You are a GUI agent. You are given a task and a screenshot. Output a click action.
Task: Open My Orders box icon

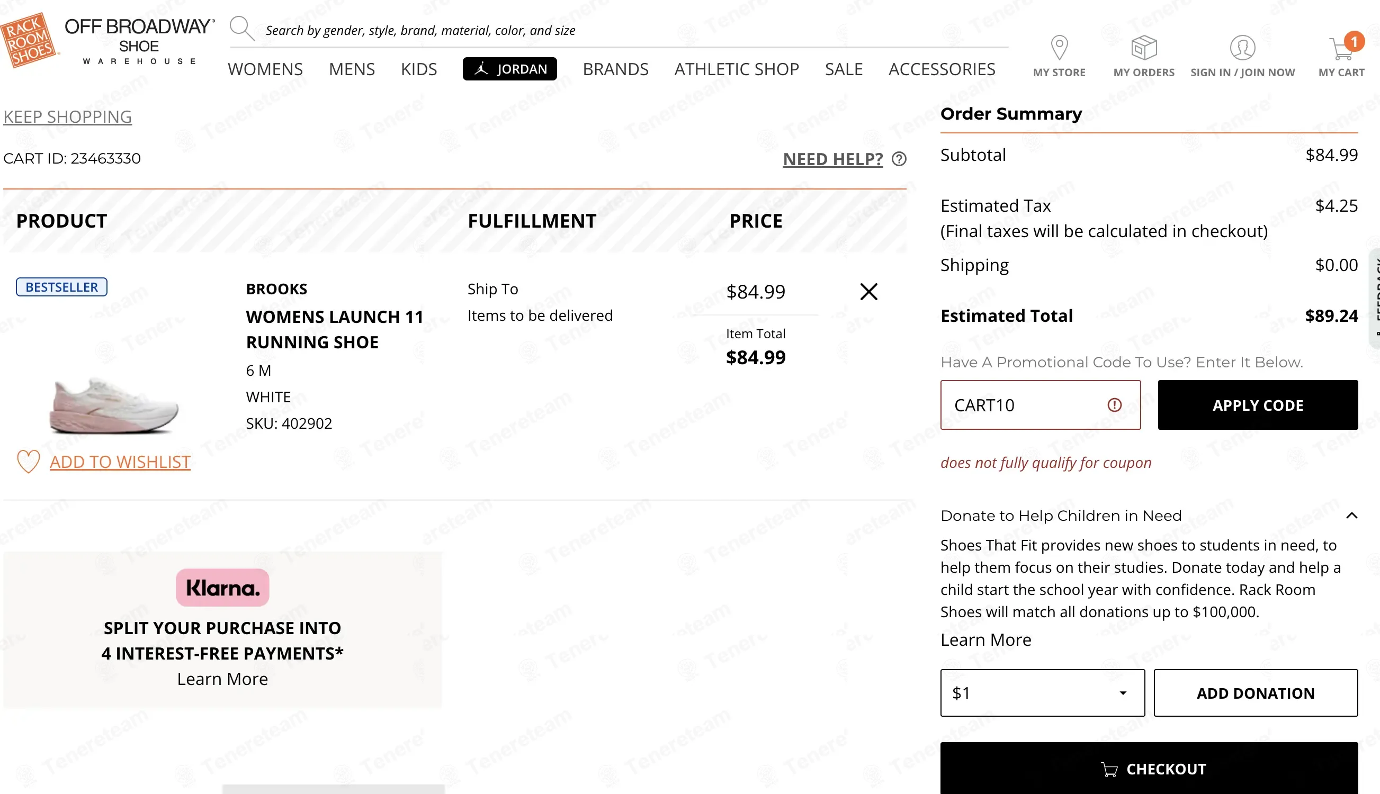(1143, 48)
